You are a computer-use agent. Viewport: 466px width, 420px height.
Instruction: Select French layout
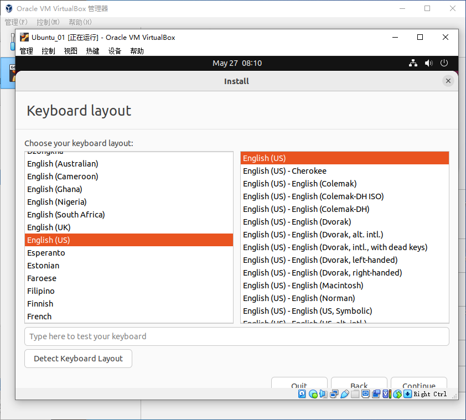[x=129, y=317]
